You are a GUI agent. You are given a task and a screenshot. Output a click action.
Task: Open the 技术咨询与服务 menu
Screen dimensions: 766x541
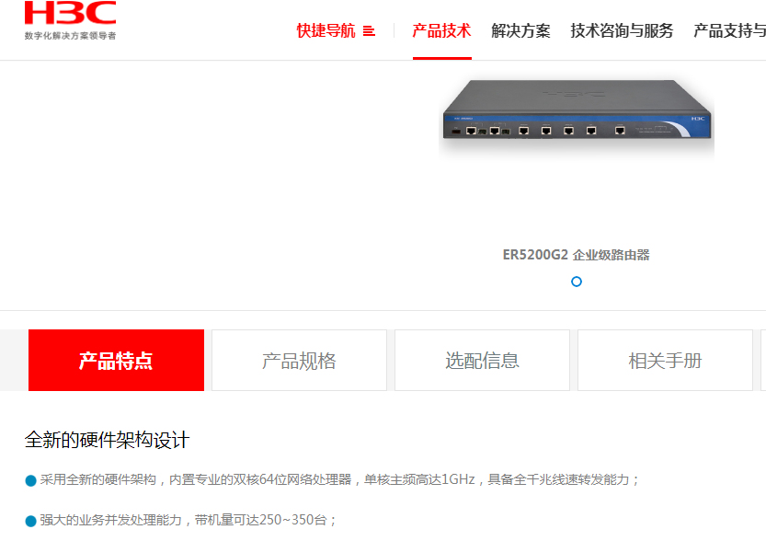click(x=622, y=30)
